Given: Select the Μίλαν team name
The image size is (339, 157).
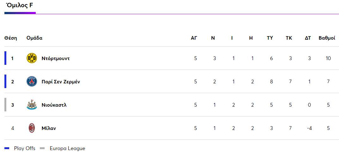Looking at the screenshot, I should (x=49, y=128).
